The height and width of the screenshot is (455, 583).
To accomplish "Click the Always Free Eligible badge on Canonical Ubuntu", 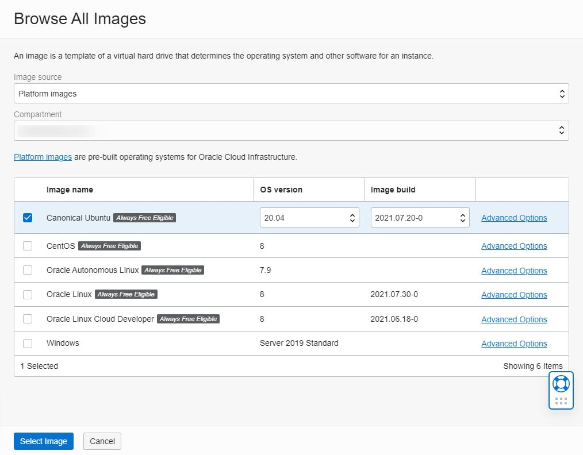I will (145, 218).
